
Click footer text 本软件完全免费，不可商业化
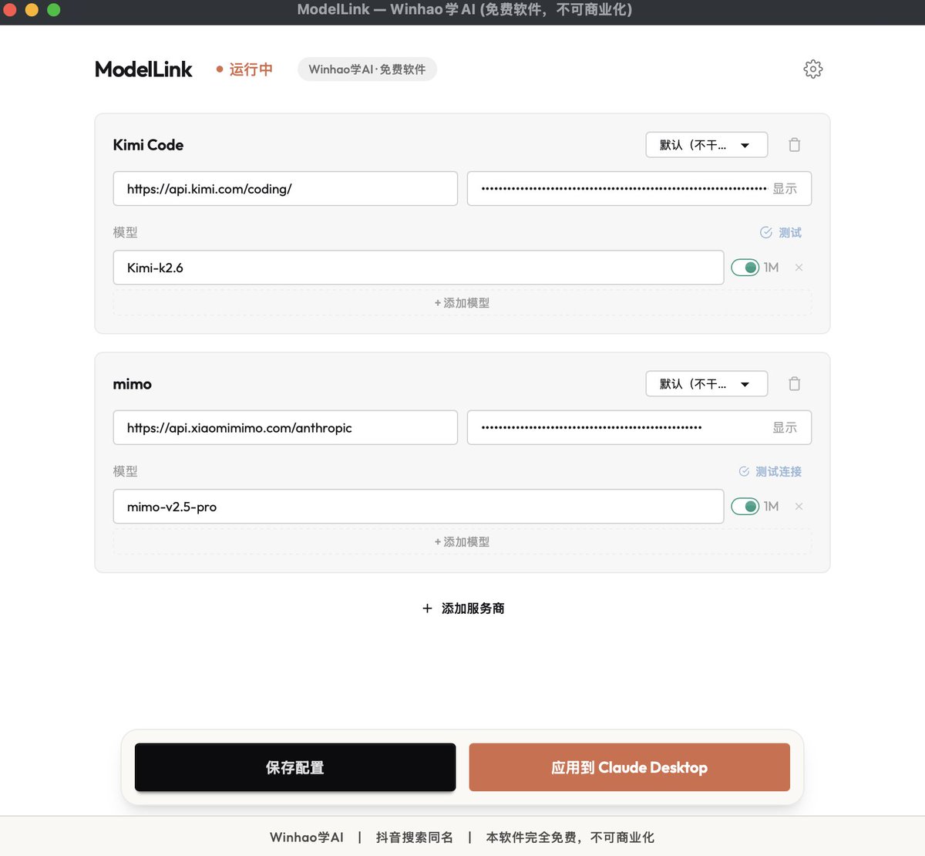coord(570,837)
